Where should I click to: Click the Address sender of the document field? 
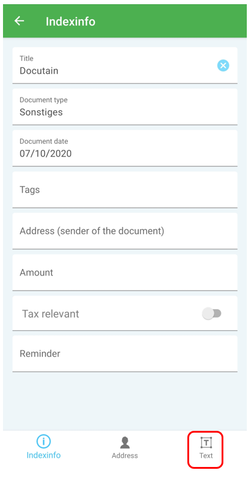125,231
